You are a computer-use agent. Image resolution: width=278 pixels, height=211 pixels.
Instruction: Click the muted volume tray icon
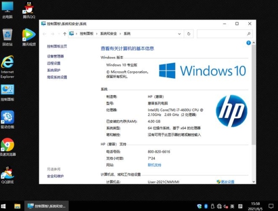pos(226,206)
